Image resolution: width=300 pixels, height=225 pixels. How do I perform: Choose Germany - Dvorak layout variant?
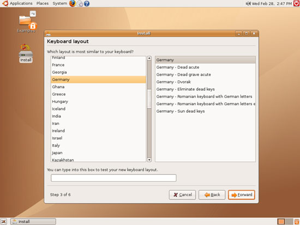click(x=205, y=82)
